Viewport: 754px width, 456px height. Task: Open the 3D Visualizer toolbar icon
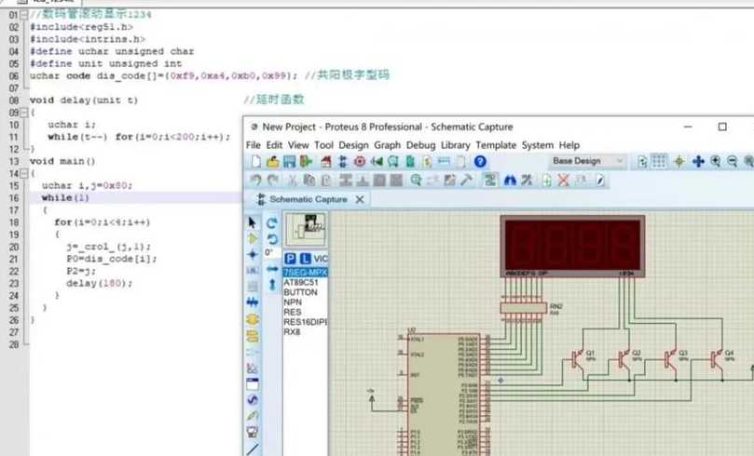click(377, 162)
